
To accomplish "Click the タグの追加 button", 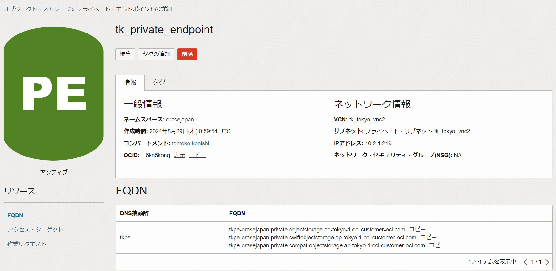I will tap(156, 54).
